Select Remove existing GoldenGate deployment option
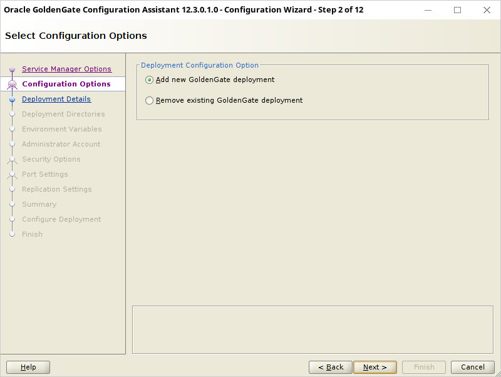The height and width of the screenshot is (377, 501). 224,100
